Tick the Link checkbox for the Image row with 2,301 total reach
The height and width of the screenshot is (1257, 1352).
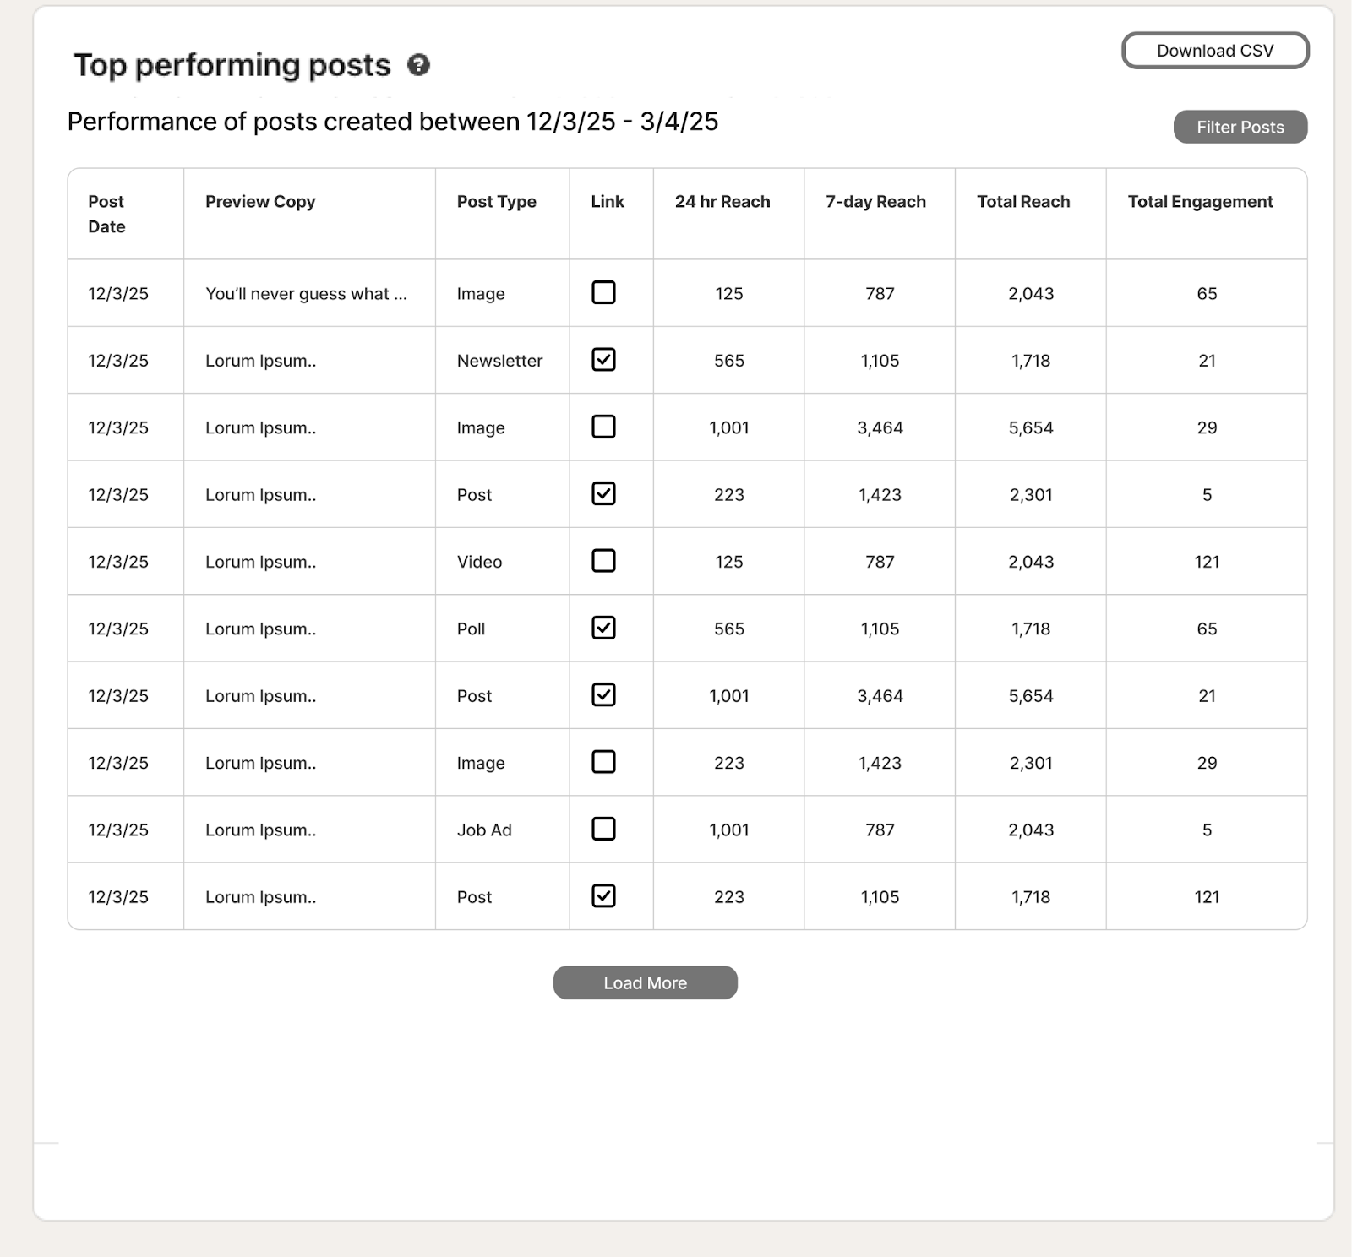pyautogui.click(x=603, y=762)
